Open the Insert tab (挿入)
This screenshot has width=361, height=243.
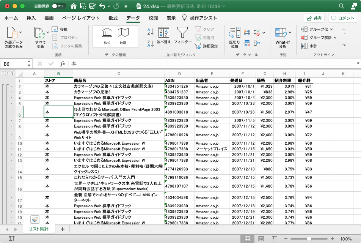click(x=31, y=18)
